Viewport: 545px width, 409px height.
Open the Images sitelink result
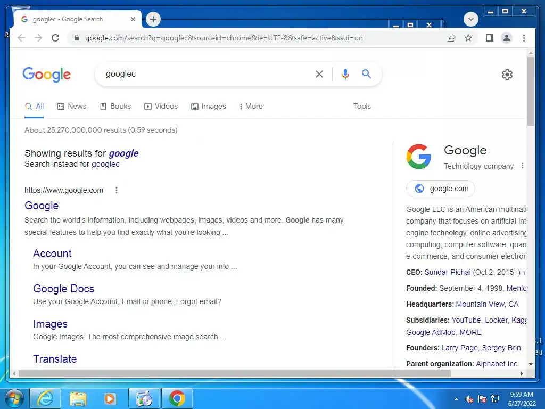tap(50, 324)
